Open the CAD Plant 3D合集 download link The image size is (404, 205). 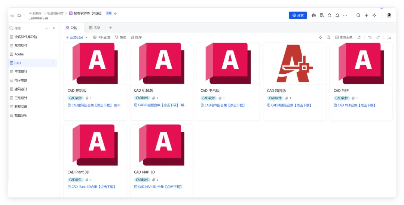[92, 187]
